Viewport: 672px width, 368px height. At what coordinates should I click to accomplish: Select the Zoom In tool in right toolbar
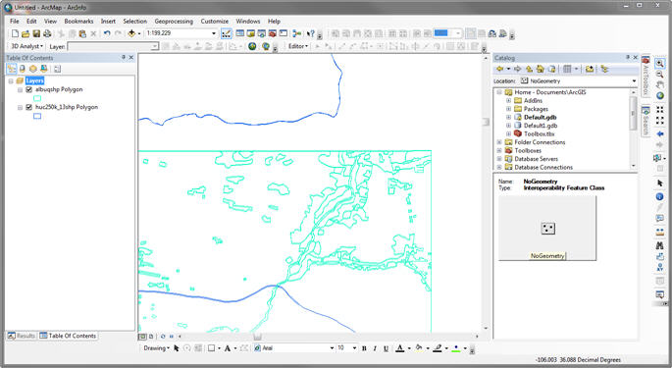[x=659, y=63]
